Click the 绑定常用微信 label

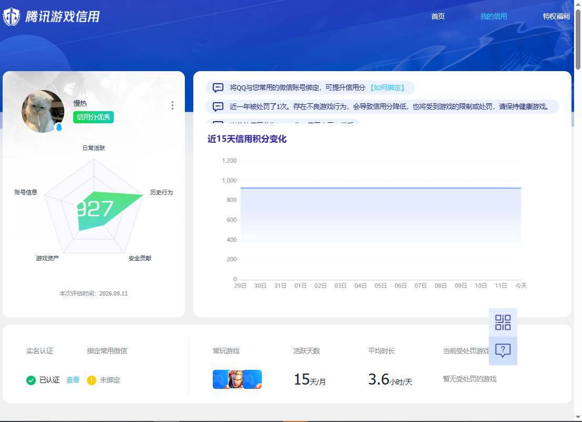pos(107,351)
